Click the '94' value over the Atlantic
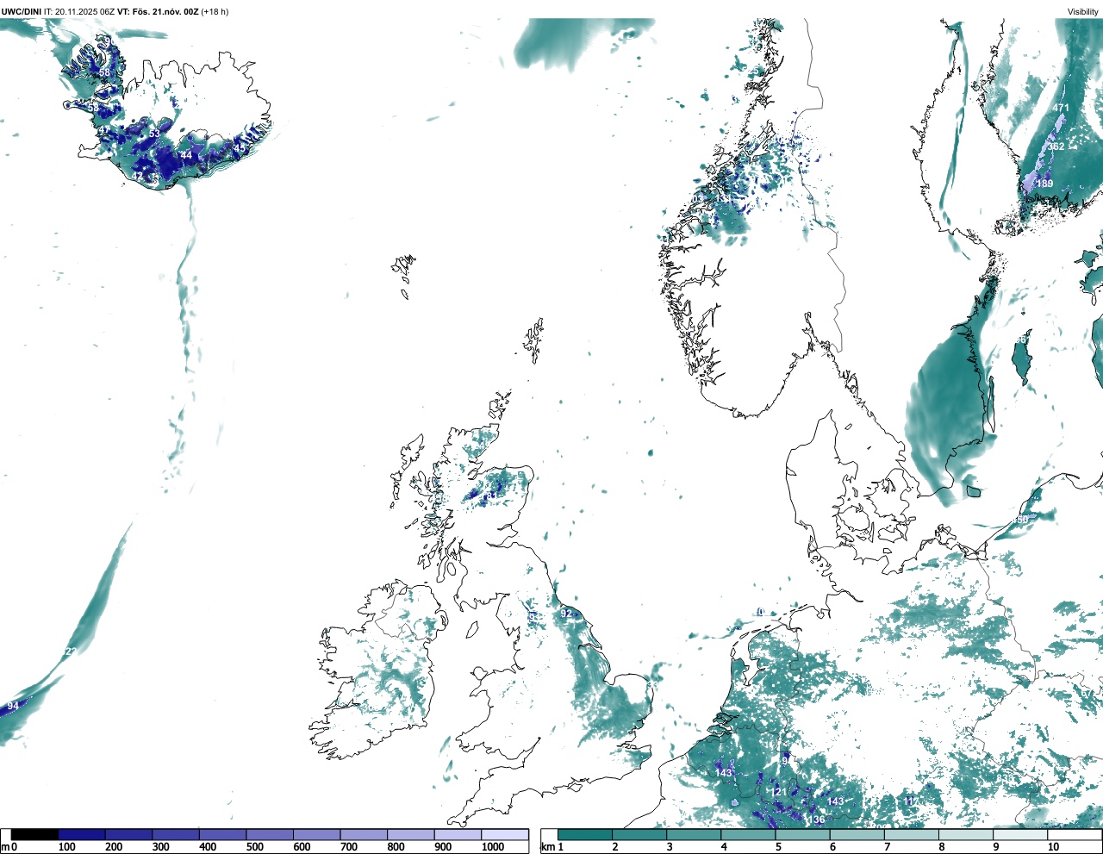This screenshot has width=1103, height=854. (x=13, y=707)
